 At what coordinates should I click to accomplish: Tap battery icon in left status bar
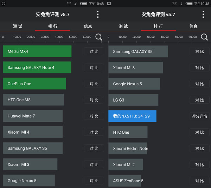tap(84, 4)
